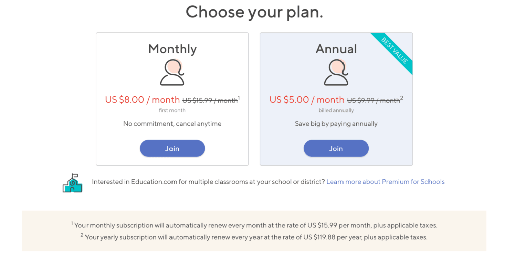Click the 'No commitment, cancel anytime' text
Image resolution: width=515 pixels, height=267 pixels.
coord(172,124)
